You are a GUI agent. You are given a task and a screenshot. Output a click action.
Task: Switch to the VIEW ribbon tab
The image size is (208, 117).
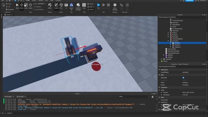point(52,1)
